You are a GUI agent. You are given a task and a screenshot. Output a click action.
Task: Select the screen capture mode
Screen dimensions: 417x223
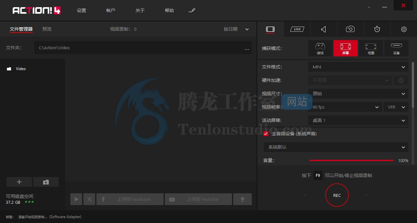click(x=346, y=48)
